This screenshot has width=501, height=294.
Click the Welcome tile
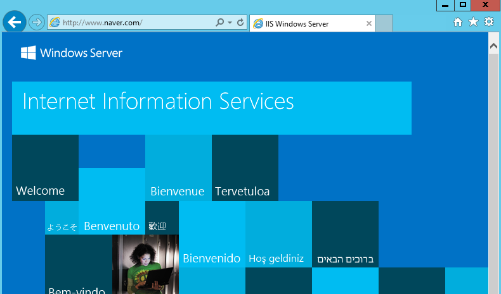tap(46, 168)
